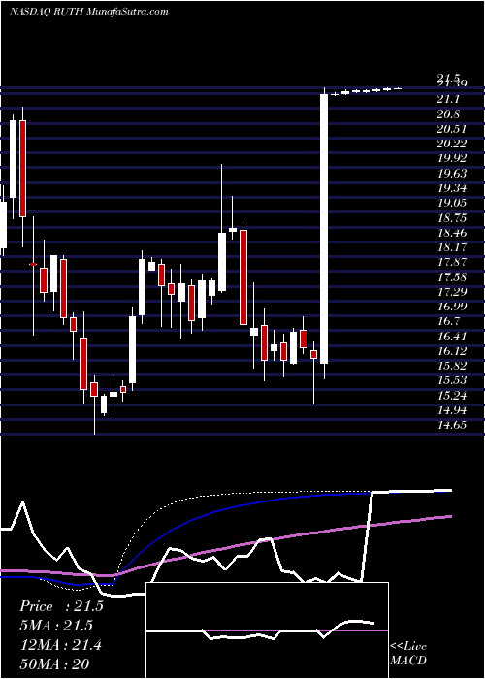Click the 15.24 price axis label
Viewport: 485px width, 679px height.
pos(452,396)
